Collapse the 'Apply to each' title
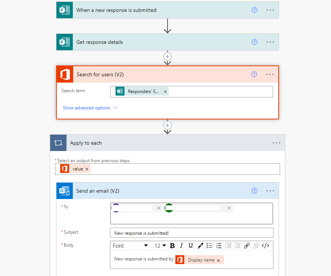This screenshot has height=276, width=331. [x=86, y=143]
